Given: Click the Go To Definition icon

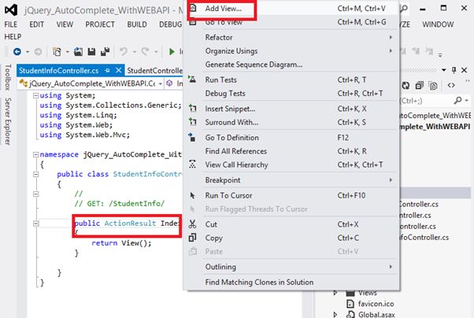Looking at the screenshot, I should coord(192,138).
